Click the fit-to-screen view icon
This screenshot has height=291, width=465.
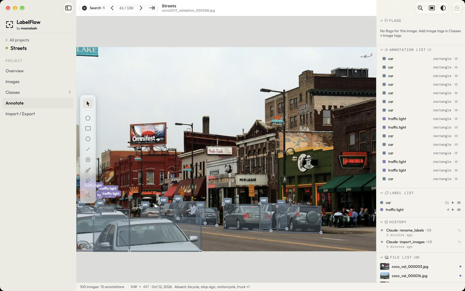point(432,8)
